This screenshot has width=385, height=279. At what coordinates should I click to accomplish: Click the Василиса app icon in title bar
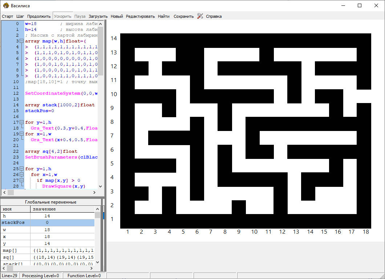[x=5, y=5]
